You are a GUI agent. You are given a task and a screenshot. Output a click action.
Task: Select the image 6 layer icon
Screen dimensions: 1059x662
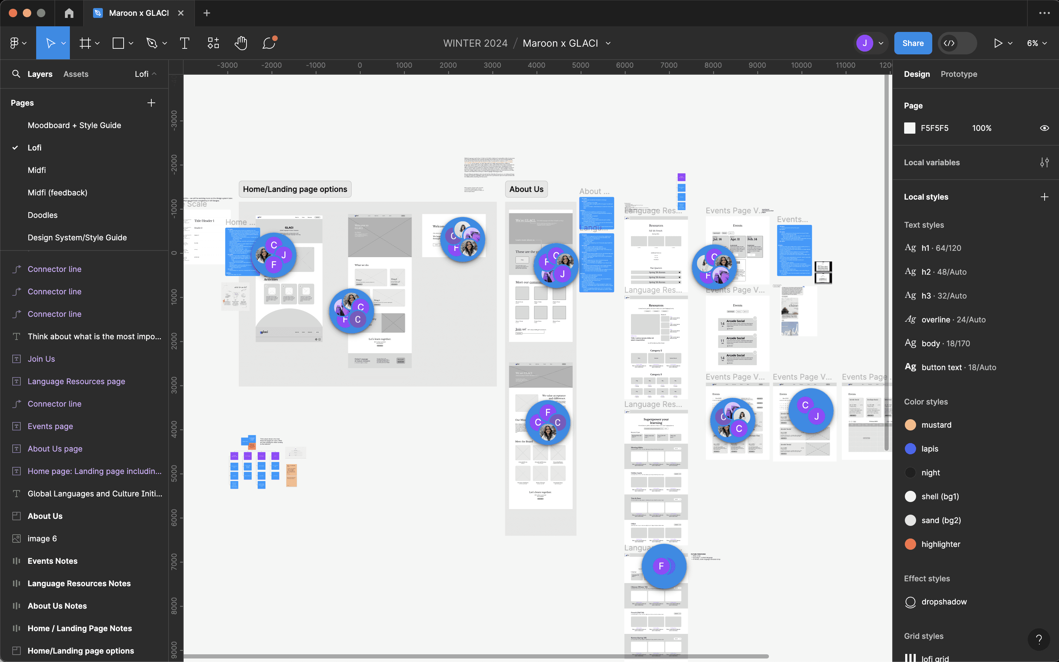16,539
